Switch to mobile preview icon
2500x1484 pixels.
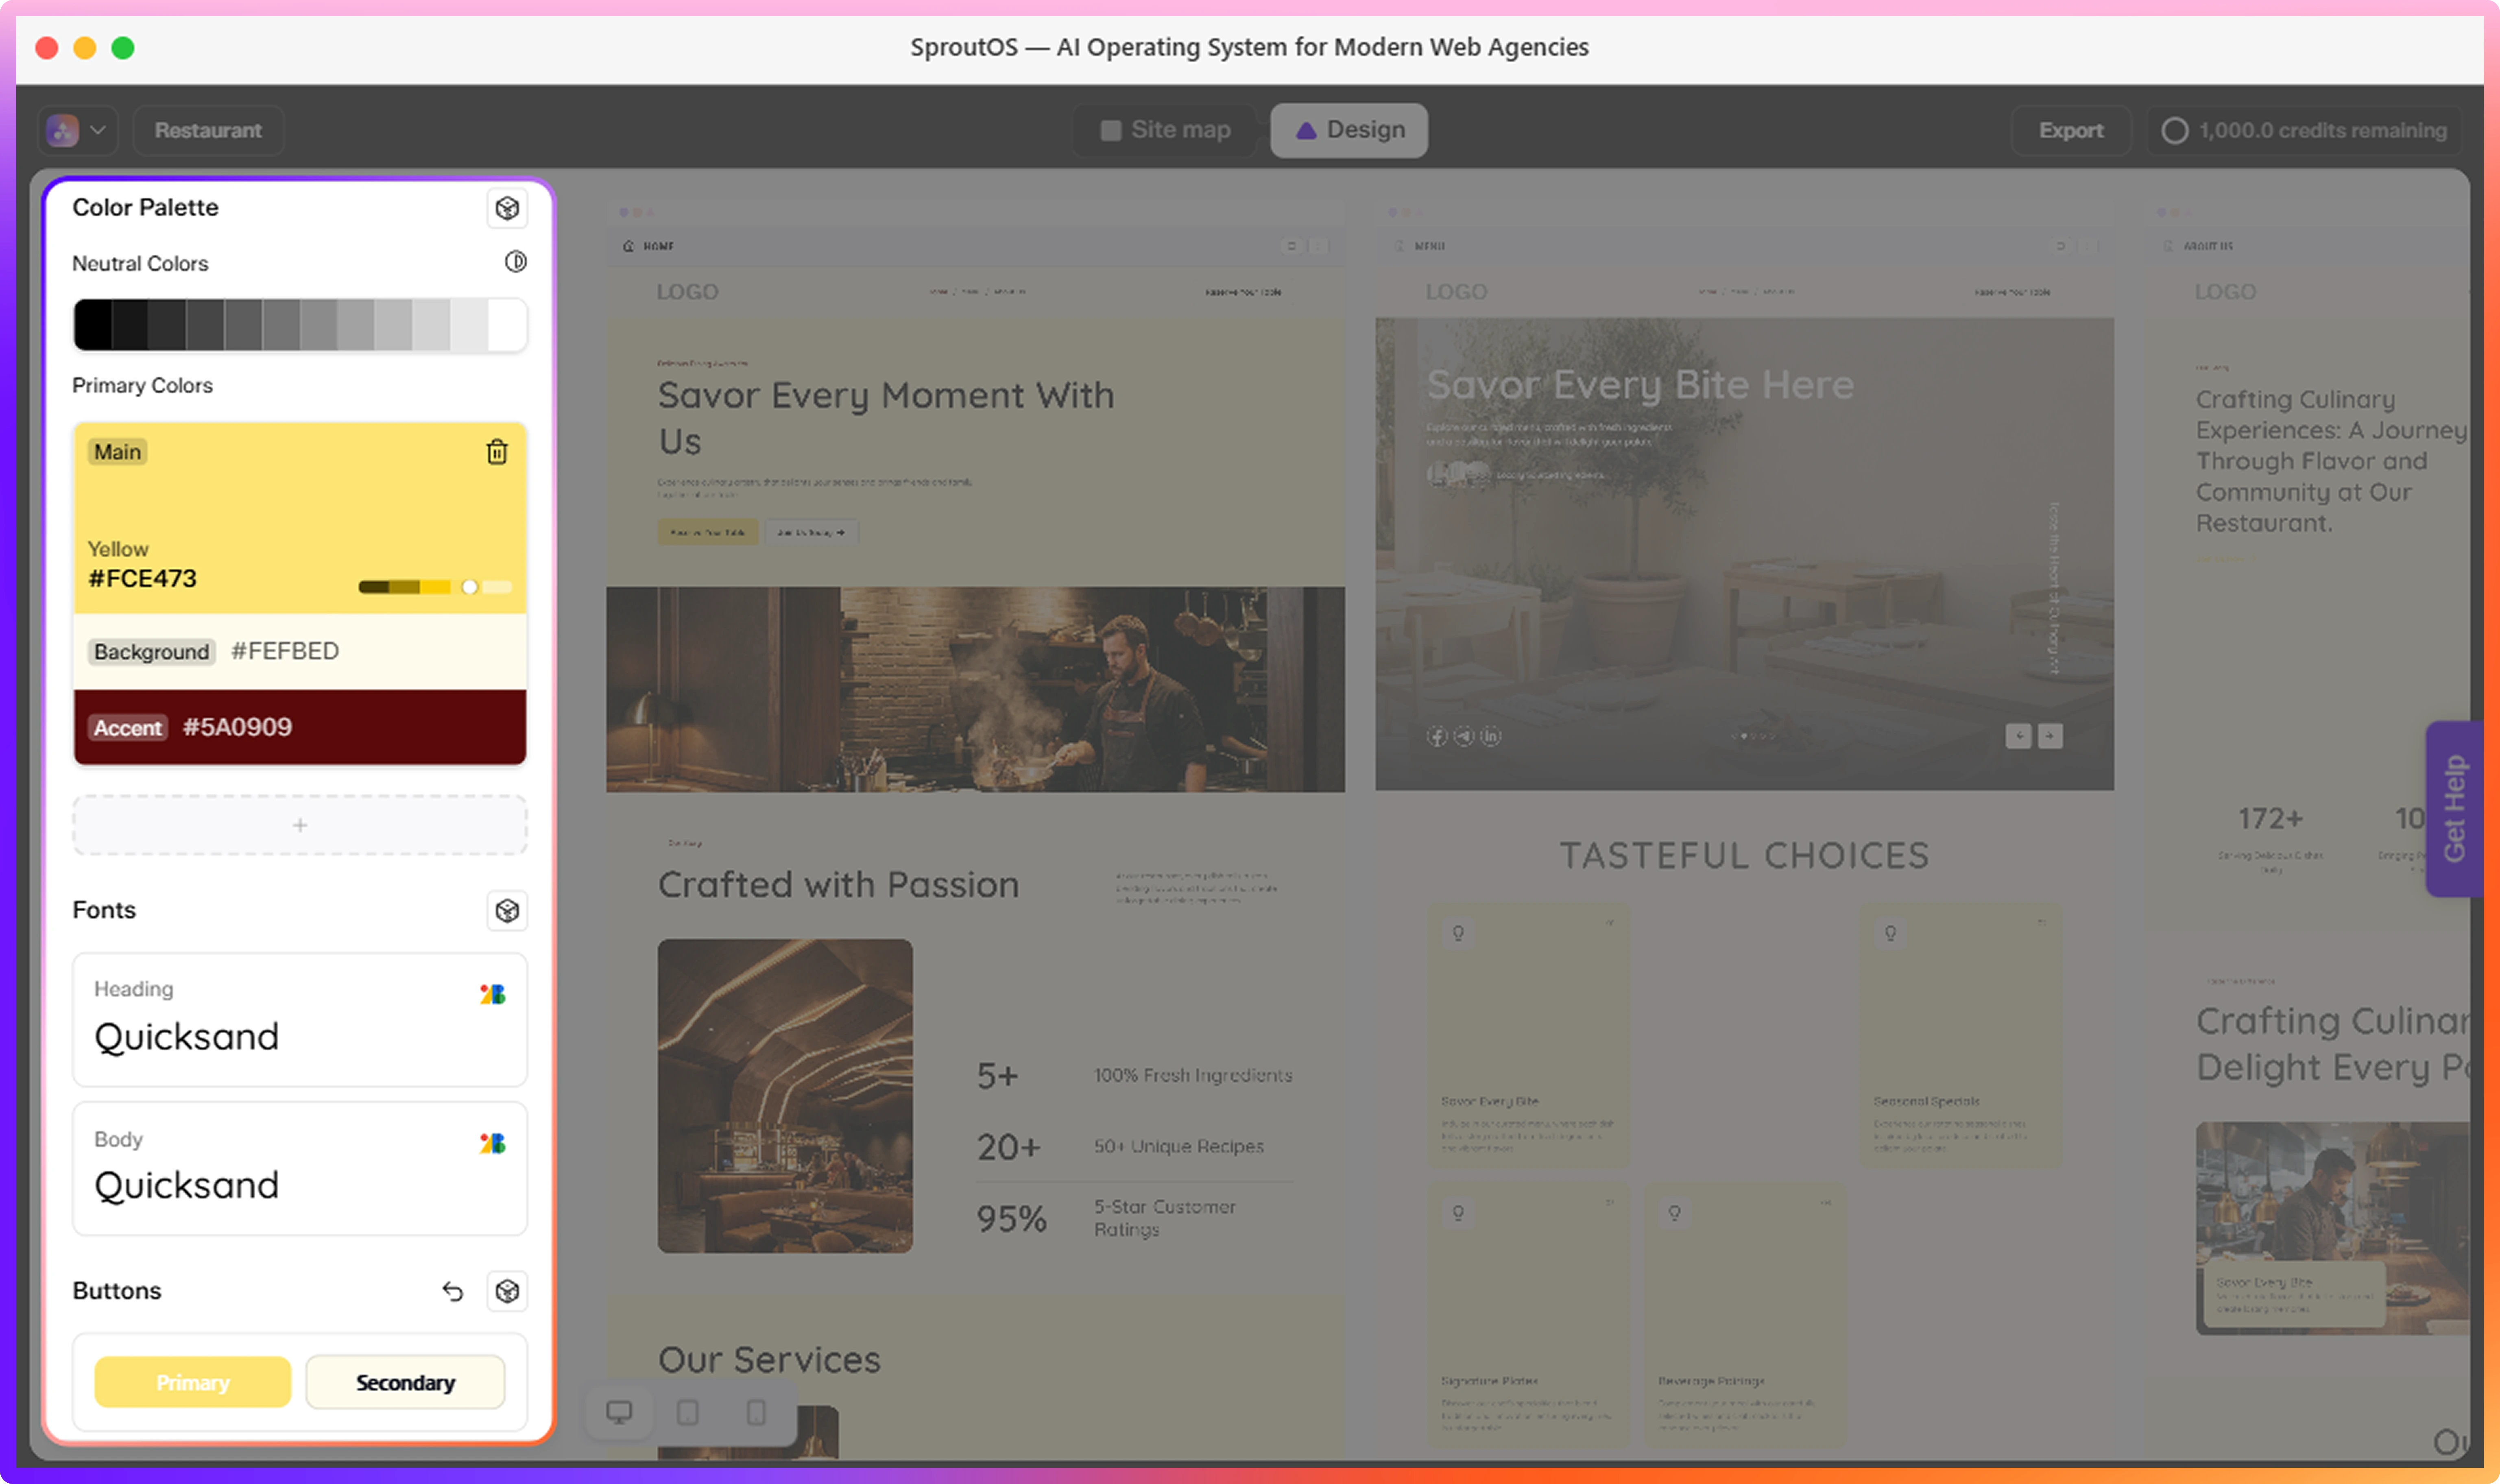tap(757, 1412)
